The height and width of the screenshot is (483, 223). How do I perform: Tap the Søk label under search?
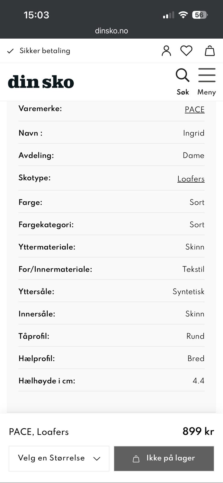click(183, 92)
